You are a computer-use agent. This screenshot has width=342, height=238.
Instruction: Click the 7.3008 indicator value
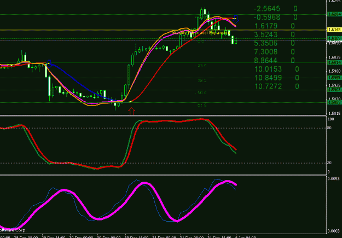click(266, 52)
